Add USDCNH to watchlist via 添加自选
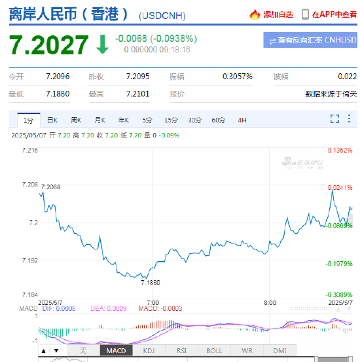Image resolution: width=360 pixels, height=362 pixels. pyautogui.click(x=278, y=14)
